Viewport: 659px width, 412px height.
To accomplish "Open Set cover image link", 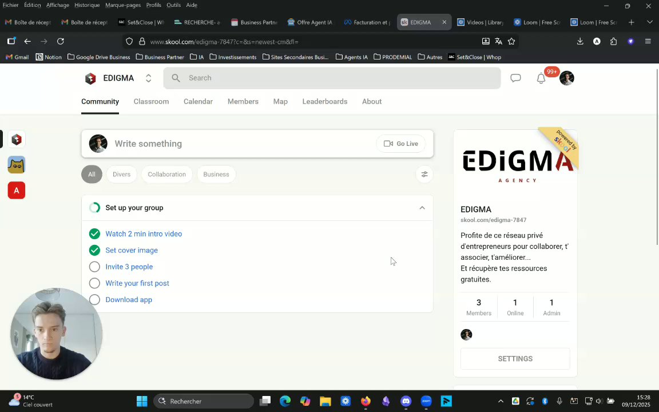I will (x=132, y=250).
